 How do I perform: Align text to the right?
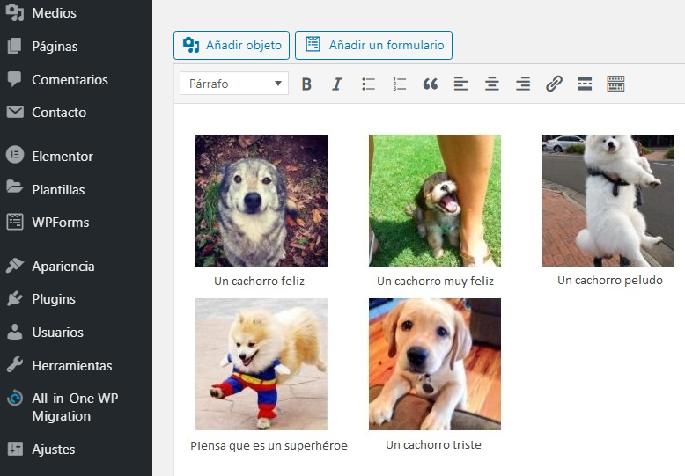pyautogui.click(x=522, y=84)
